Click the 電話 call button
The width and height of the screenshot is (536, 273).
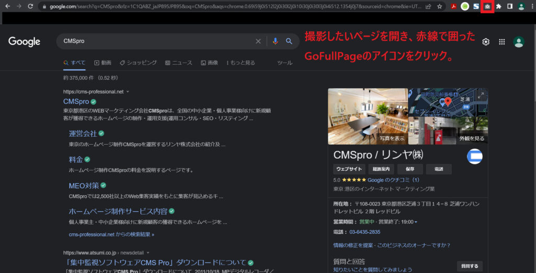click(x=439, y=169)
